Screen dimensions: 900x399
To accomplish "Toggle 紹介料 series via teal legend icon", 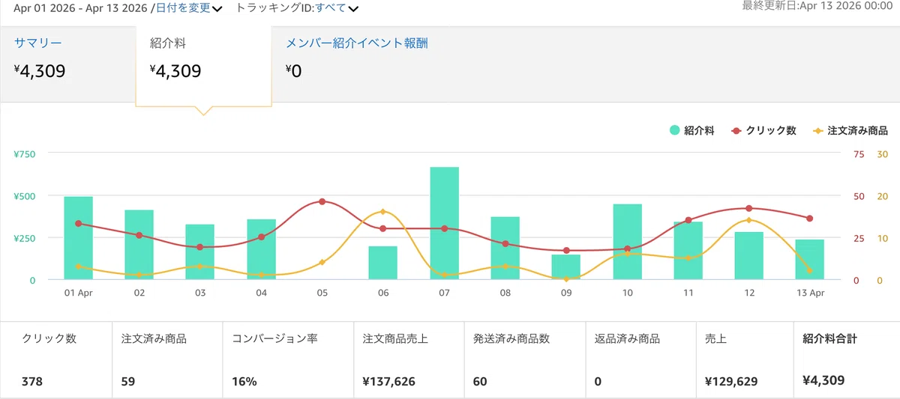I will coord(675,130).
